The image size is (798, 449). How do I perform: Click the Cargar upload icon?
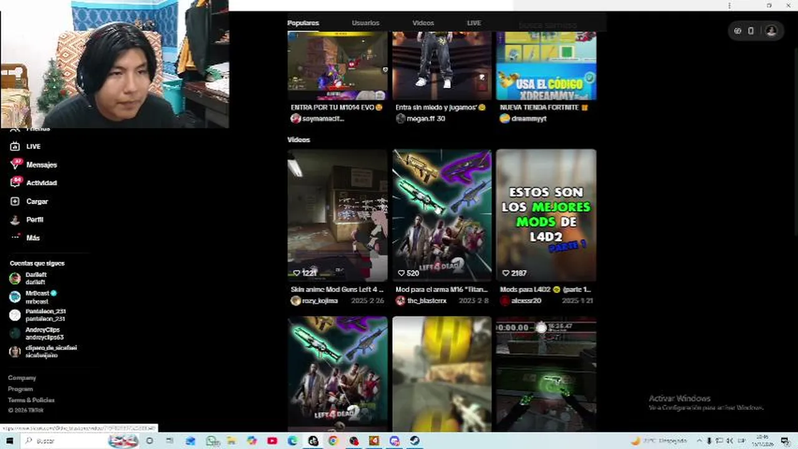pyautogui.click(x=15, y=201)
